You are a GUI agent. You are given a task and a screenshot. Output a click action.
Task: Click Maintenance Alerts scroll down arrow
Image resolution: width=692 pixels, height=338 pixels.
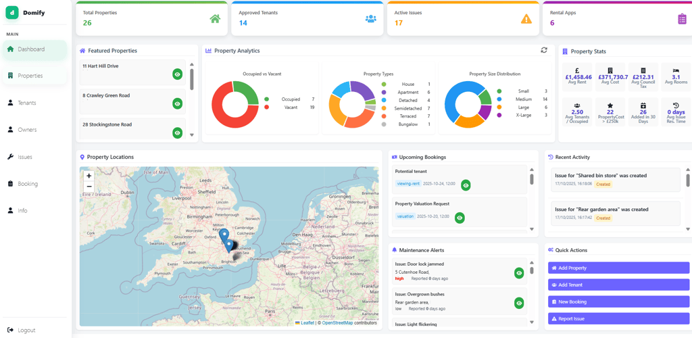532,322
